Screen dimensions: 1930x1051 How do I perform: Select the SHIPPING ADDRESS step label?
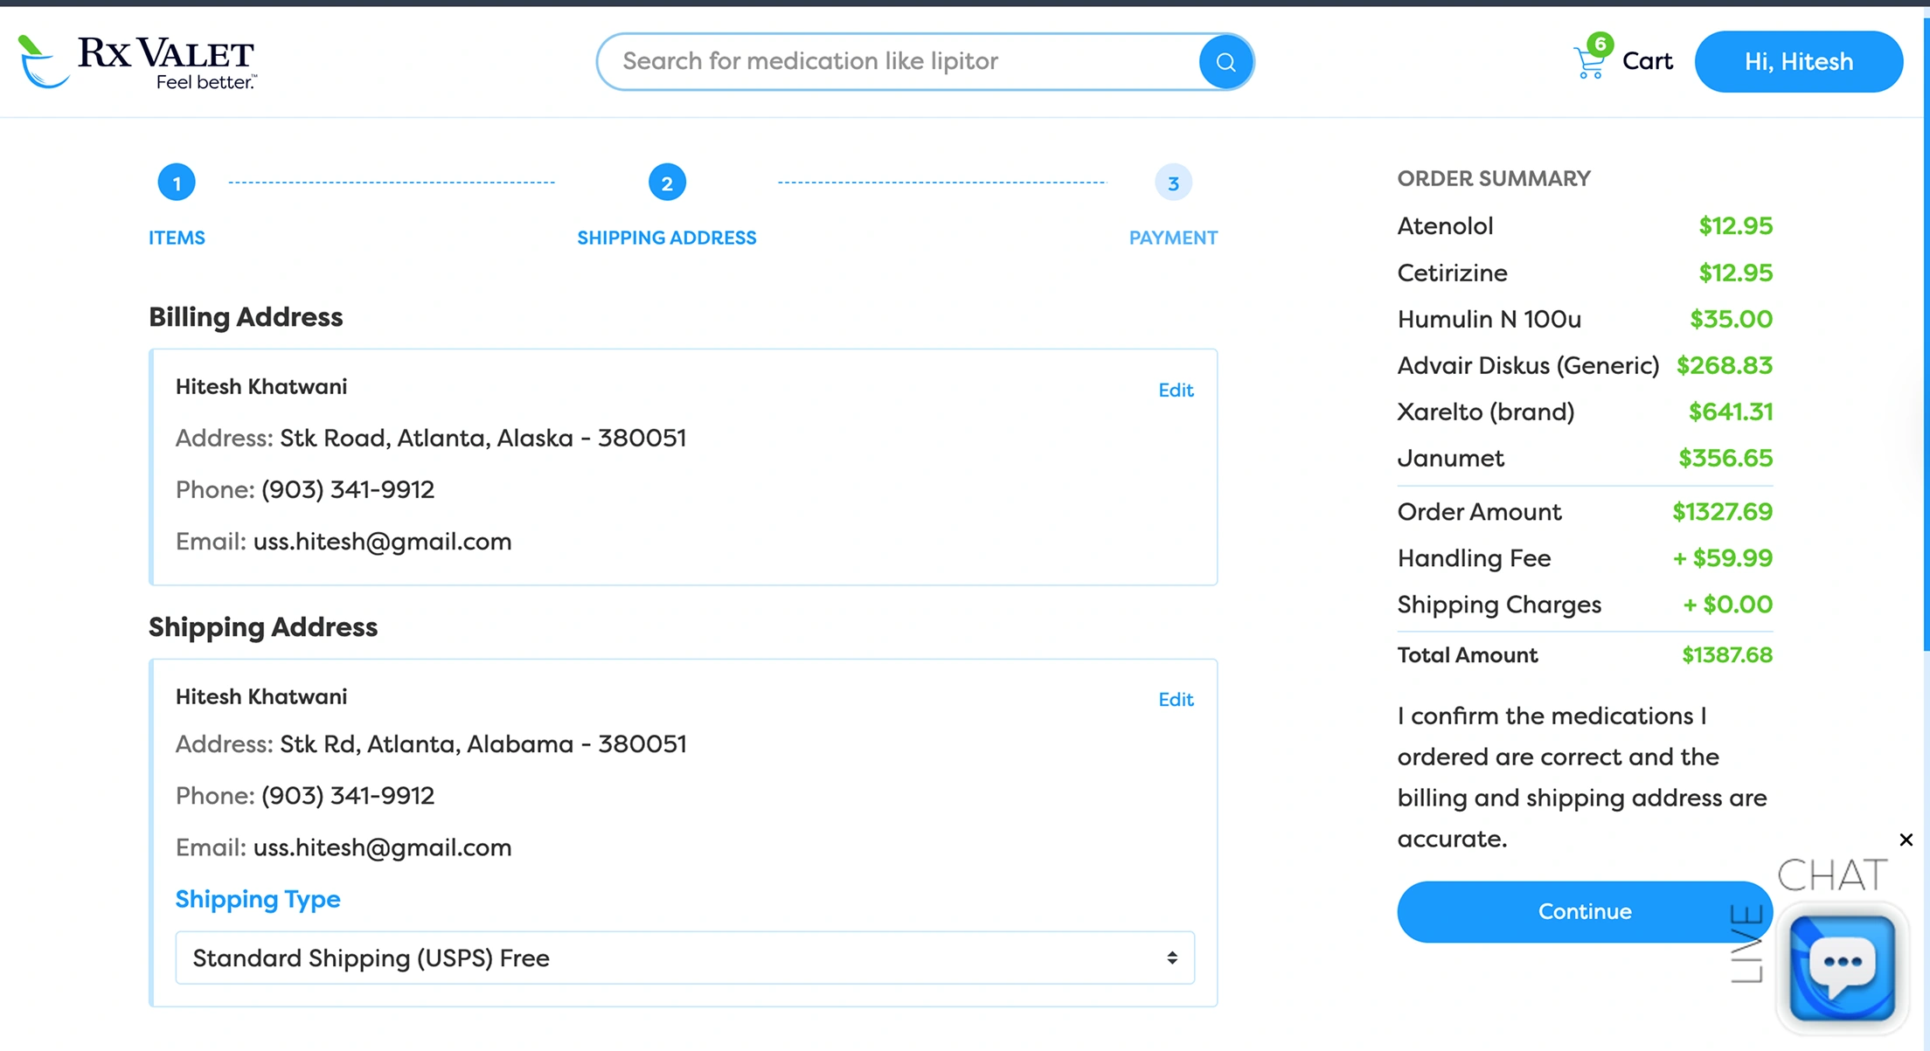pyautogui.click(x=667, y=238)
